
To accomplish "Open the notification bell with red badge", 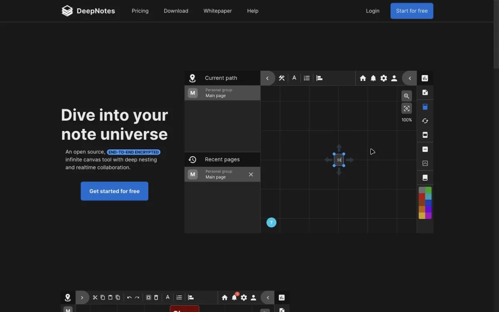I will (x=234, y=297).
